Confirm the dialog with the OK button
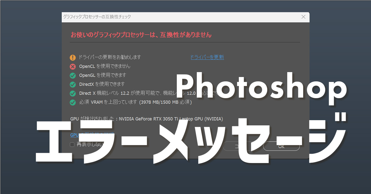This screenshot has height=194, width=371. click(281, 146)
